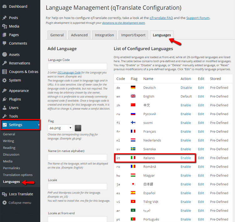Image resolution: width=235 pixels, height=222 pixels.
Task: Switch to the Advanced tab
Action: (79, 35)
